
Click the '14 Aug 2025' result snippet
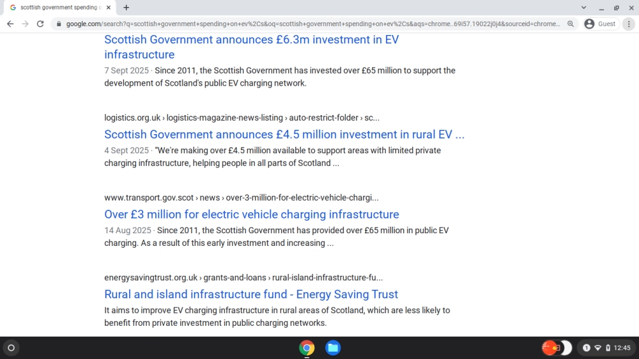276,236
